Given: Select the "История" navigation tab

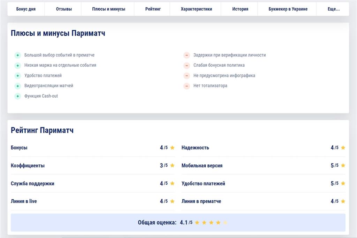Looking at the screenshot, I should click(x=240, y=9).
